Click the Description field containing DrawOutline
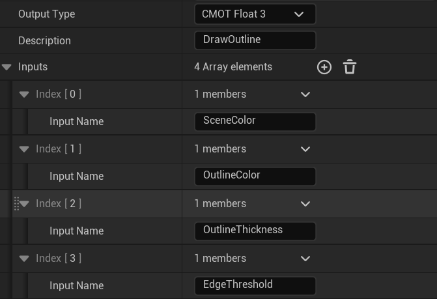This screenshot has width=437, height=299. [x=255, y=40]
